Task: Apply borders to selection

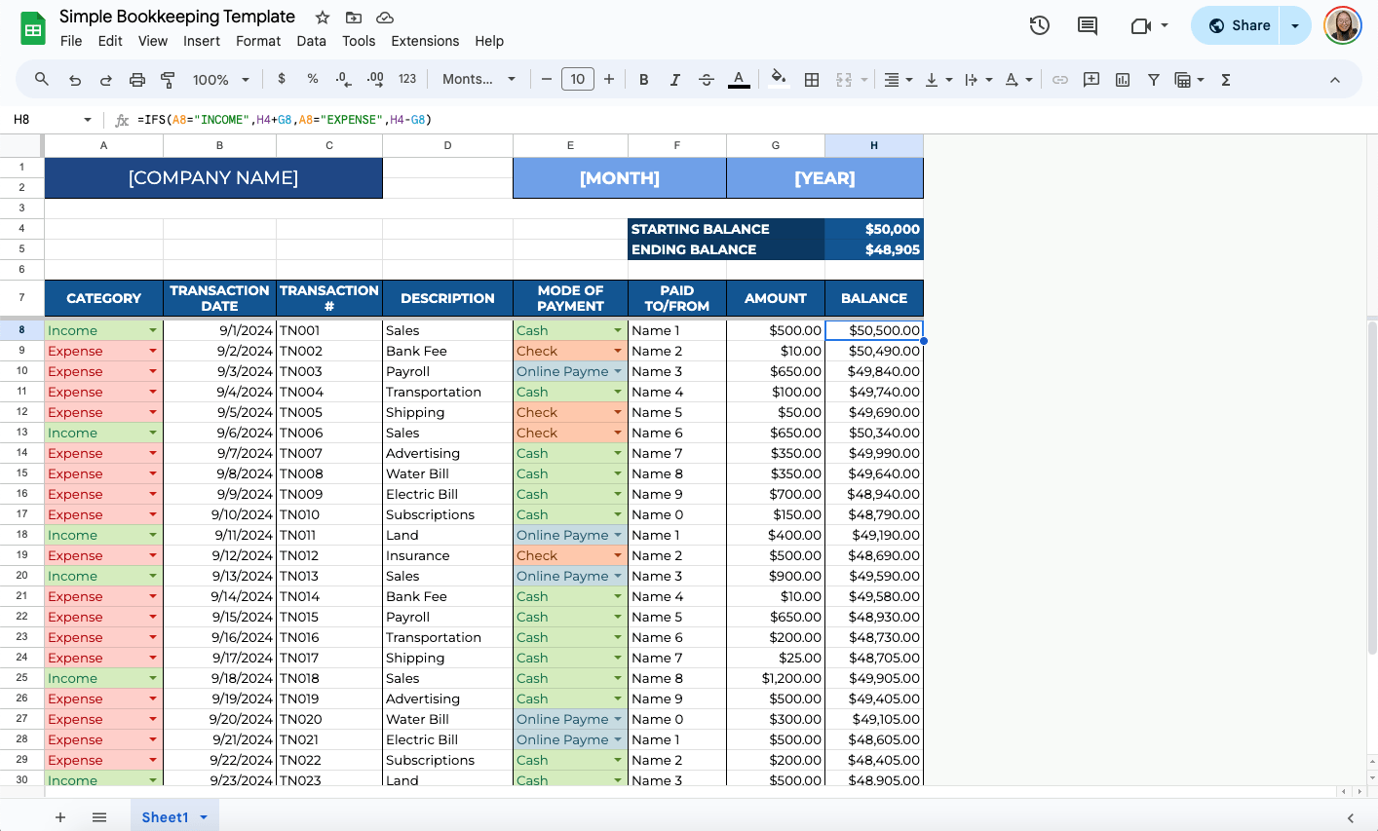Action: coord(812,79)
